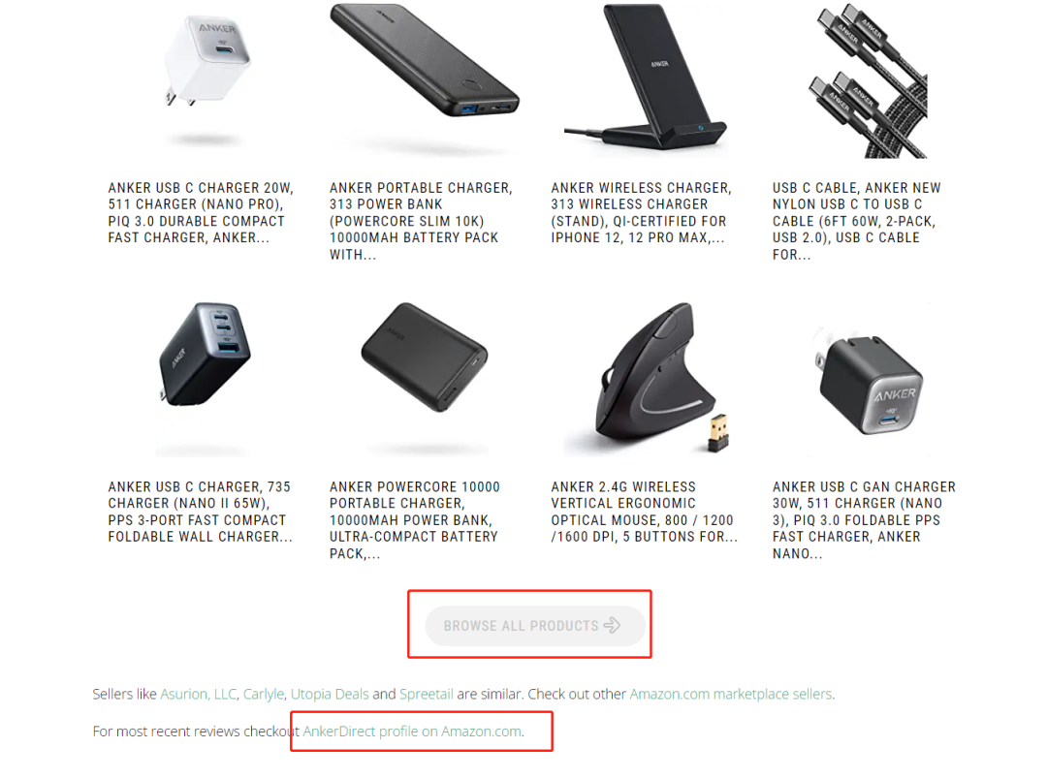Open the Anker wireless charger stand image
The image size is (1047, 779).
pos(645,78)
